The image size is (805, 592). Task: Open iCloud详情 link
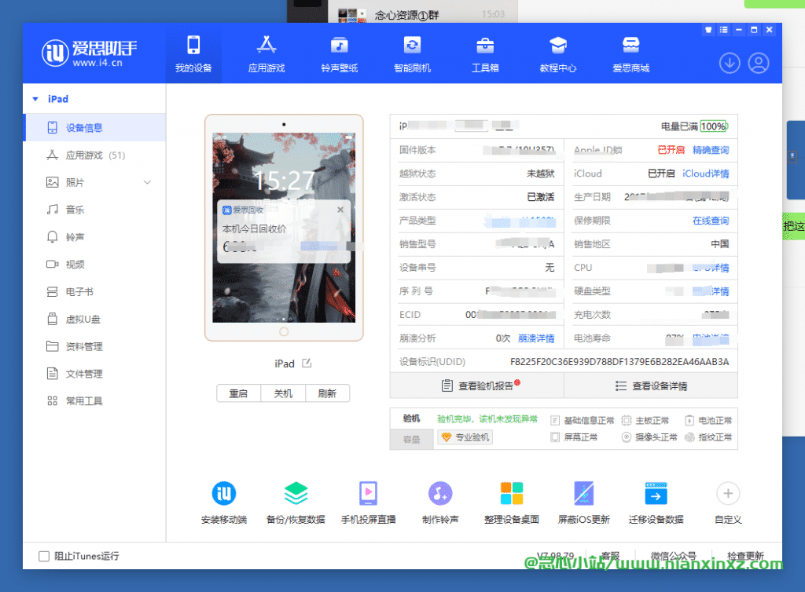(705, 174)
